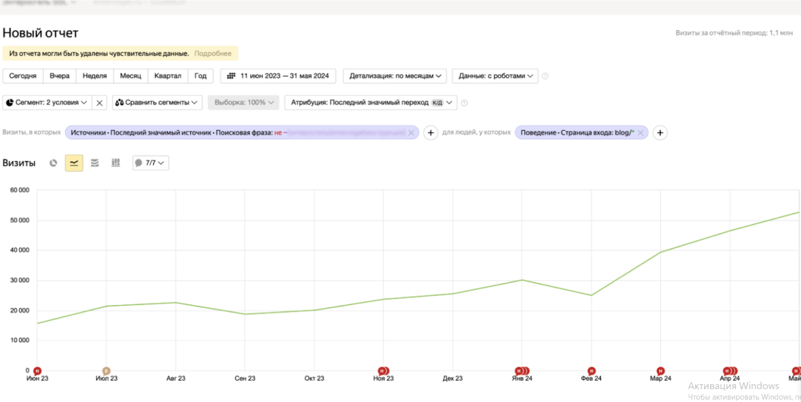Add people condition plus button after blog filter
This screenshot has height=402, width=801.
pyautogui.click(x=660, y=133)
